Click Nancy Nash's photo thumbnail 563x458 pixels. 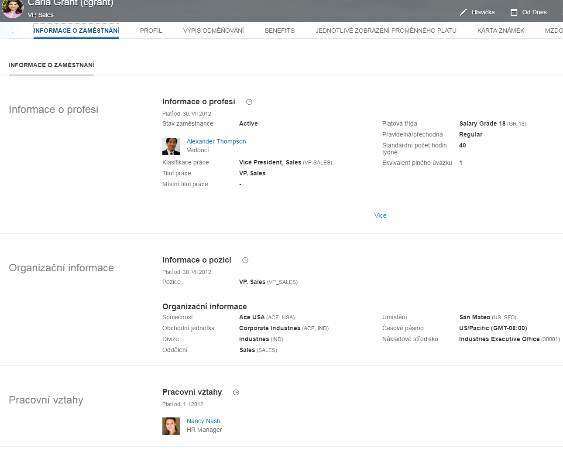(x=171, y=426)
